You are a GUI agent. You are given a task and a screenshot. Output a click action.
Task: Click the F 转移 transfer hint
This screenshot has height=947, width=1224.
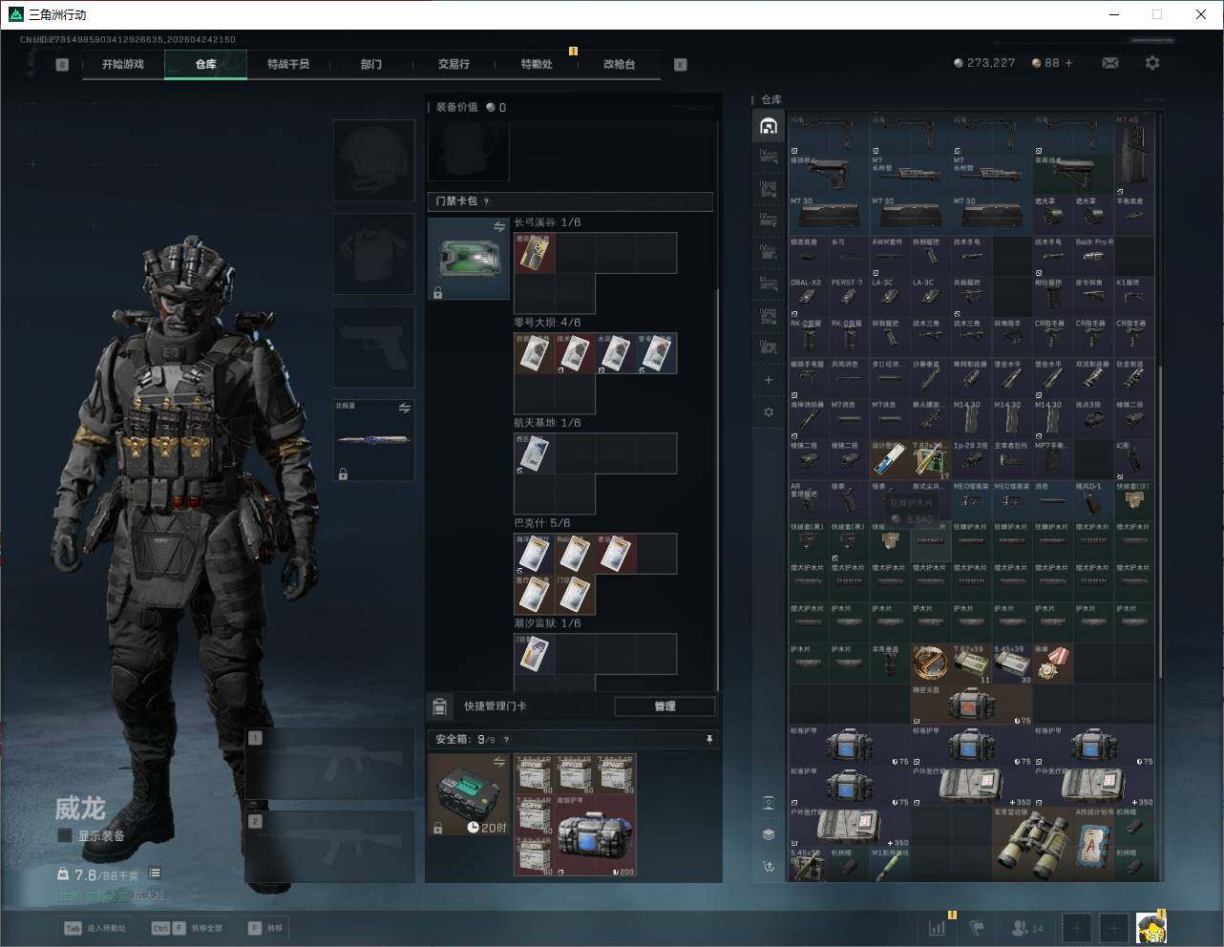(265, 928)
